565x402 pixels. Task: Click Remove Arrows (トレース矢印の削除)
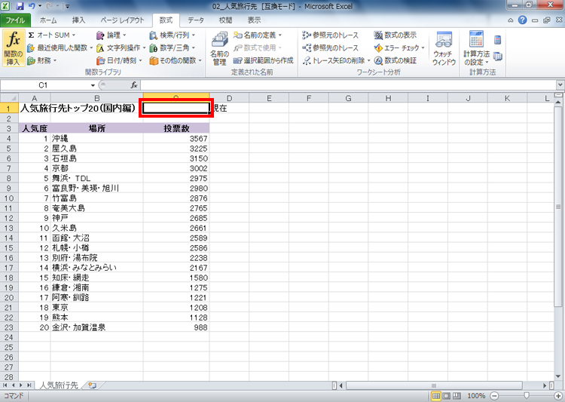pos(337,60)
